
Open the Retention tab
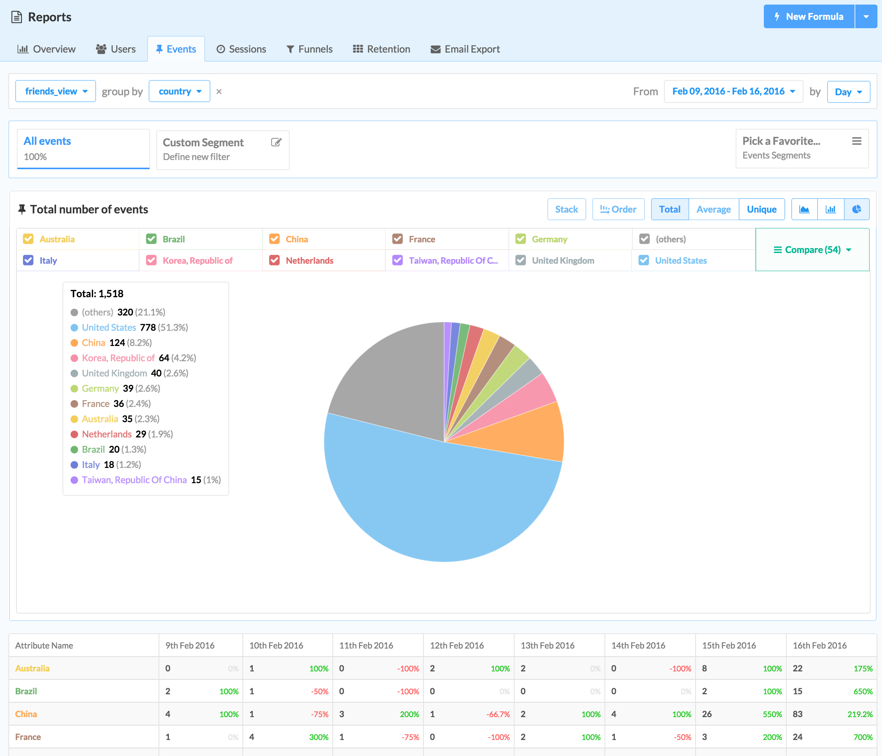pyautogui.click(x=382, y=50)
